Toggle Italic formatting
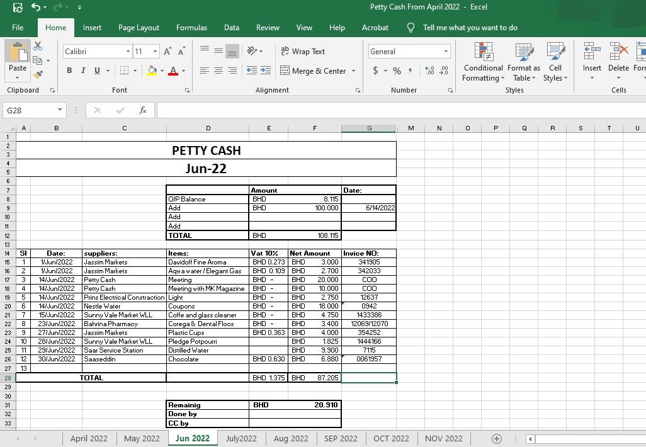This screenshot has height=447, width=646. point(83,71)
